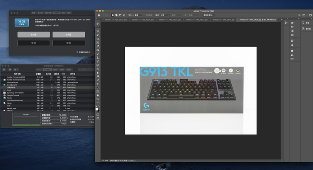The image size is (313, 170).
Task: Open the workspace switcher dropdown
Action: pos(305,15)
